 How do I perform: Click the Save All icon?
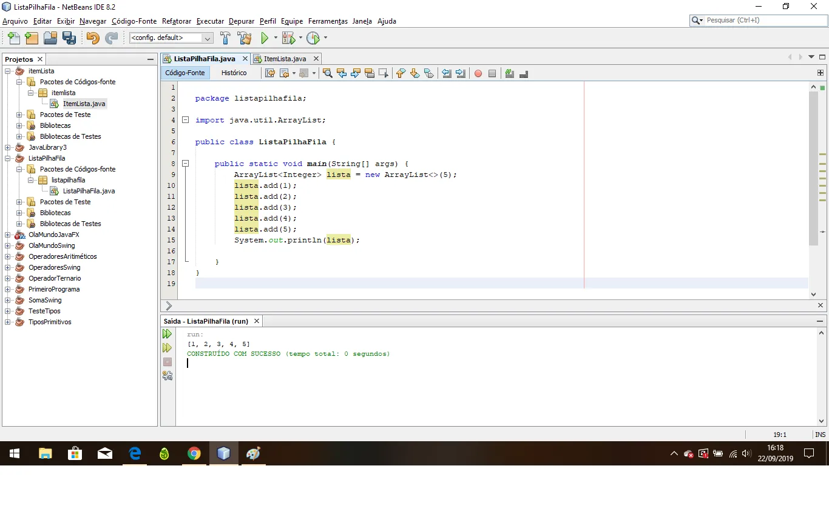(x=69, y=38)
